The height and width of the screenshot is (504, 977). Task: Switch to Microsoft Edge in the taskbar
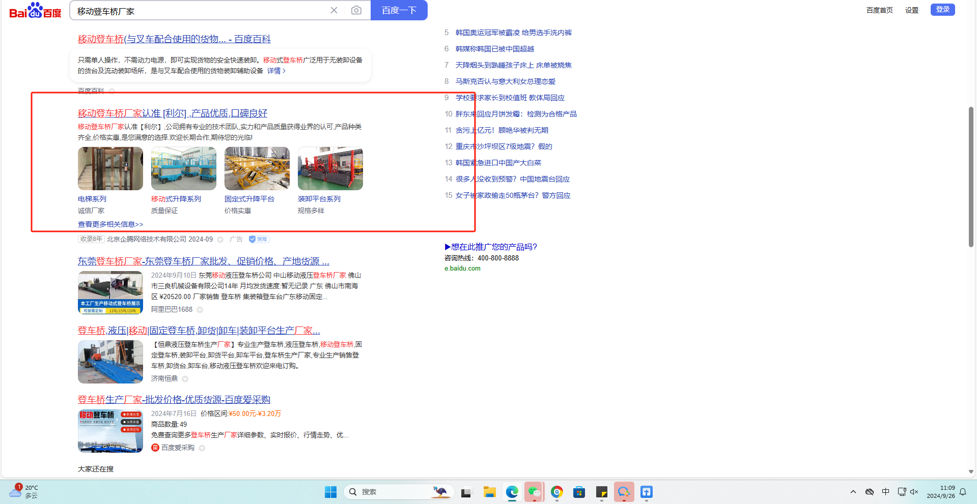[512, 492]
